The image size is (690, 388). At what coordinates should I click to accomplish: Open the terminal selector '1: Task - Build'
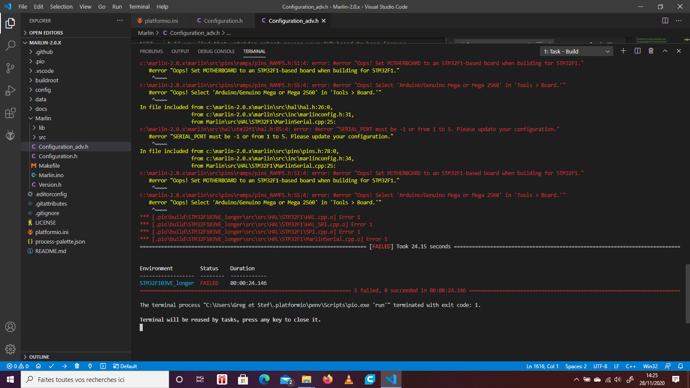click(x=576, y=51)
